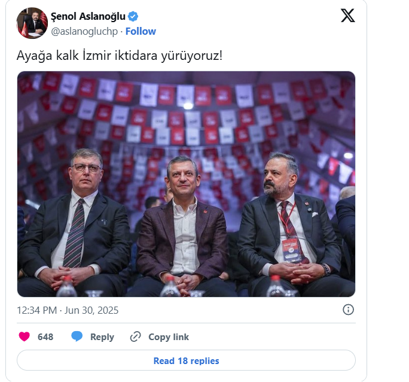Click the reply speech bubble icon
This screenshot has height=382, width=409.
77,336
